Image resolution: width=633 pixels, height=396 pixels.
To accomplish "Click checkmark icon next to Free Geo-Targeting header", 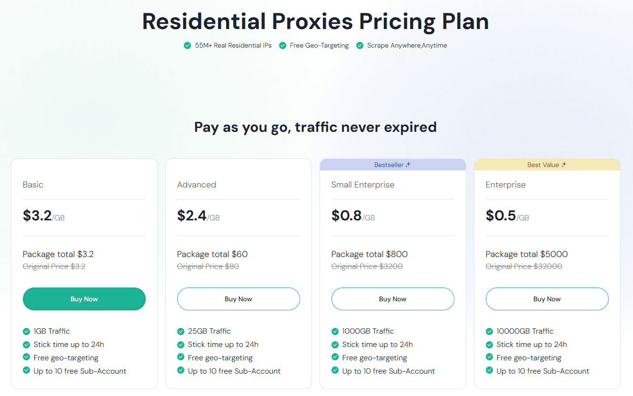I will pos(283,46).
